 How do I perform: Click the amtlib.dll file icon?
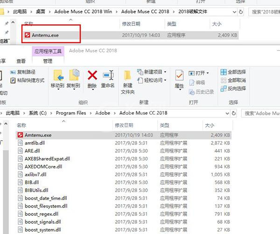click(20, 143)
